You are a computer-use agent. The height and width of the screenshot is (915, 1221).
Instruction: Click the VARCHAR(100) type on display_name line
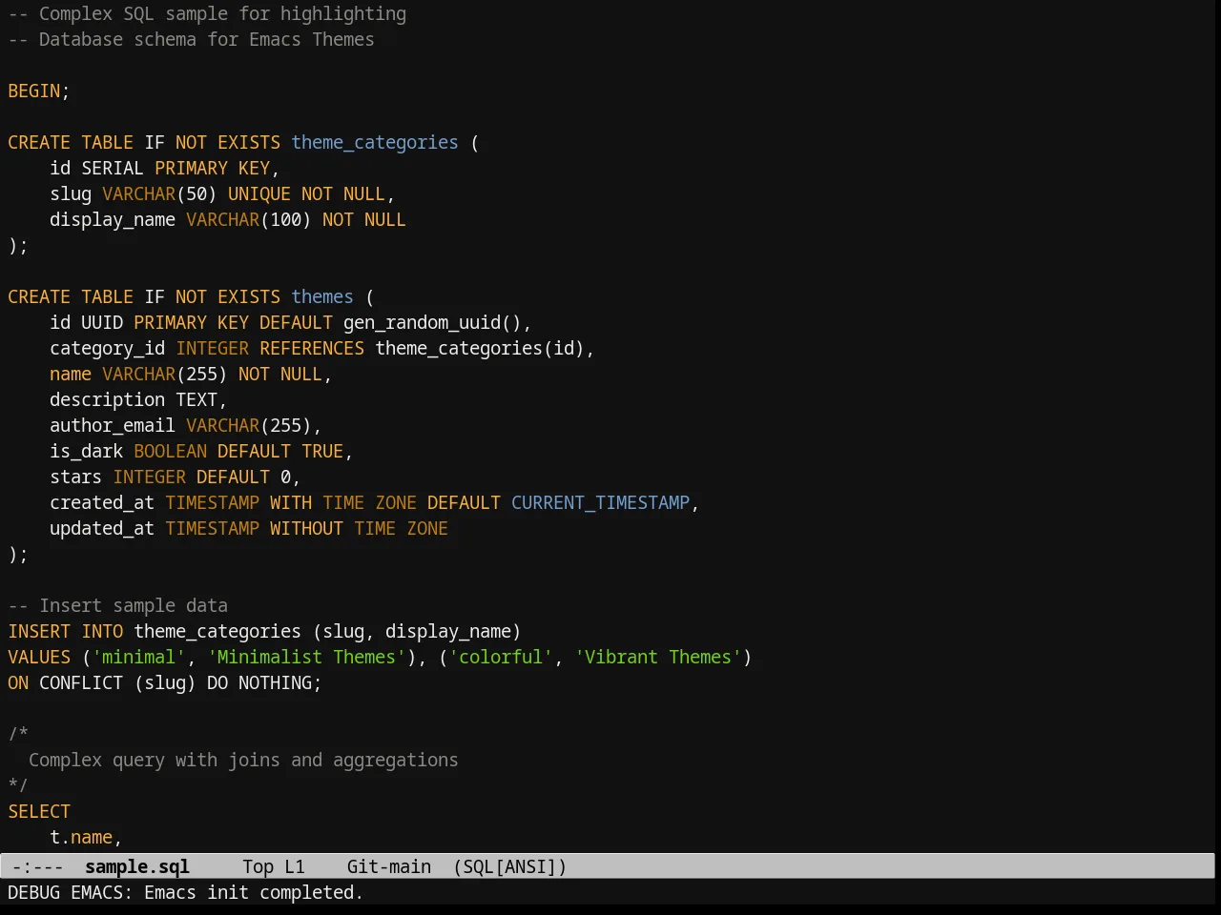coord(249,219)
